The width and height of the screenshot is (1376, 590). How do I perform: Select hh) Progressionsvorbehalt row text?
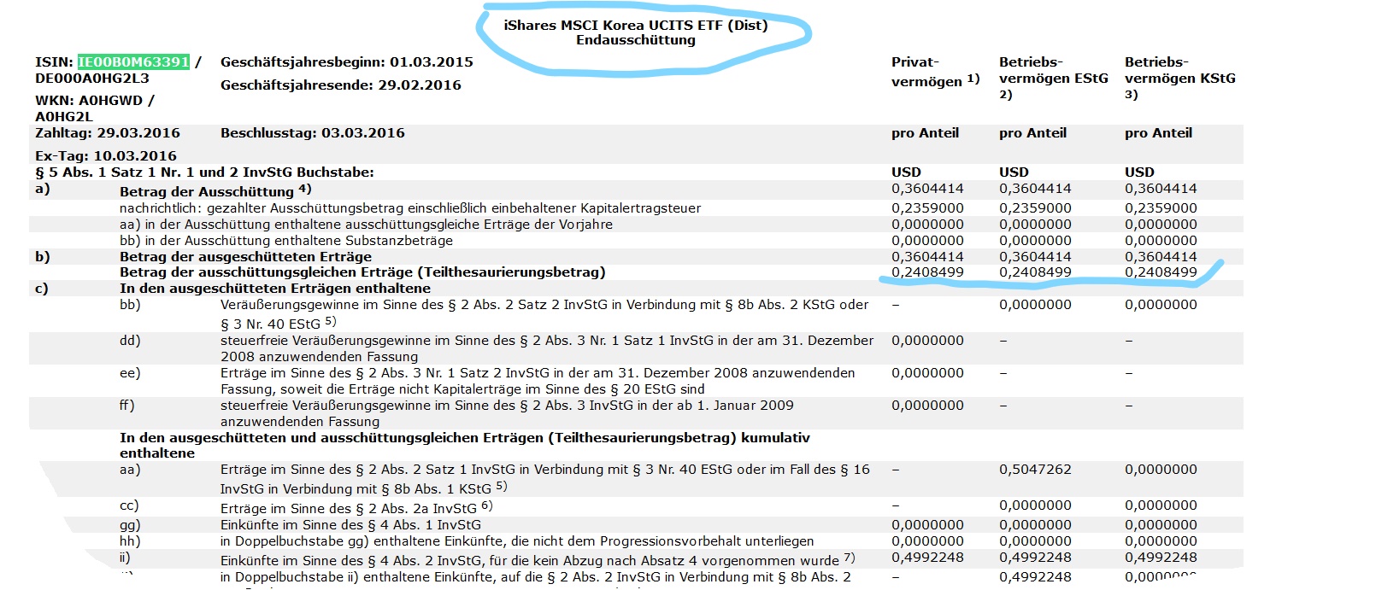(x=517, y=541)
